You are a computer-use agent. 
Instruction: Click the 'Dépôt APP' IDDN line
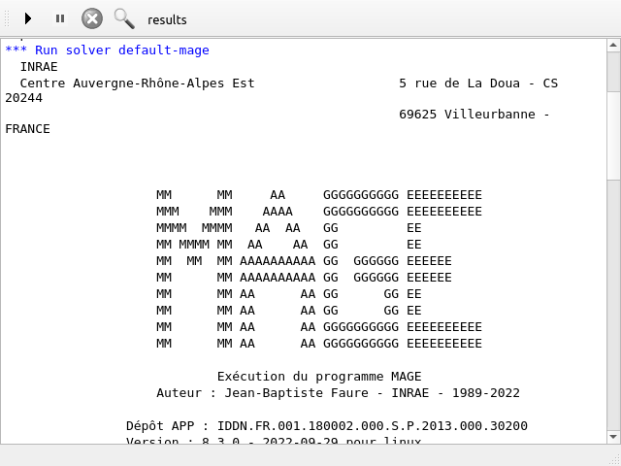(326, 426)
